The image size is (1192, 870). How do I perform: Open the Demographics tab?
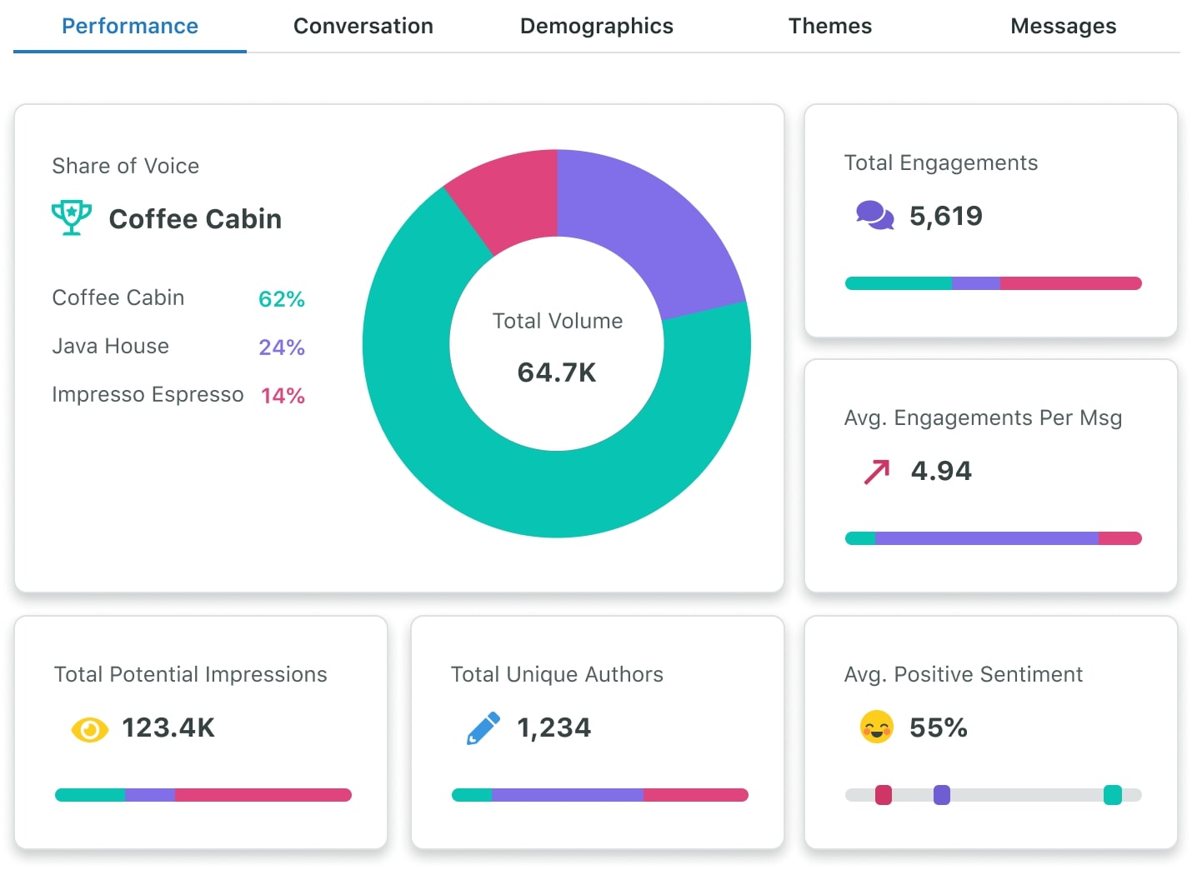click(596, 26)
